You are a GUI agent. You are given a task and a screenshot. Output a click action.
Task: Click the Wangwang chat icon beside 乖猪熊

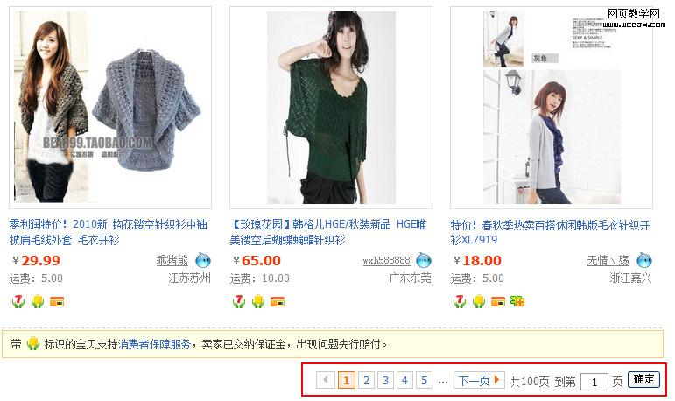[203, 261]
